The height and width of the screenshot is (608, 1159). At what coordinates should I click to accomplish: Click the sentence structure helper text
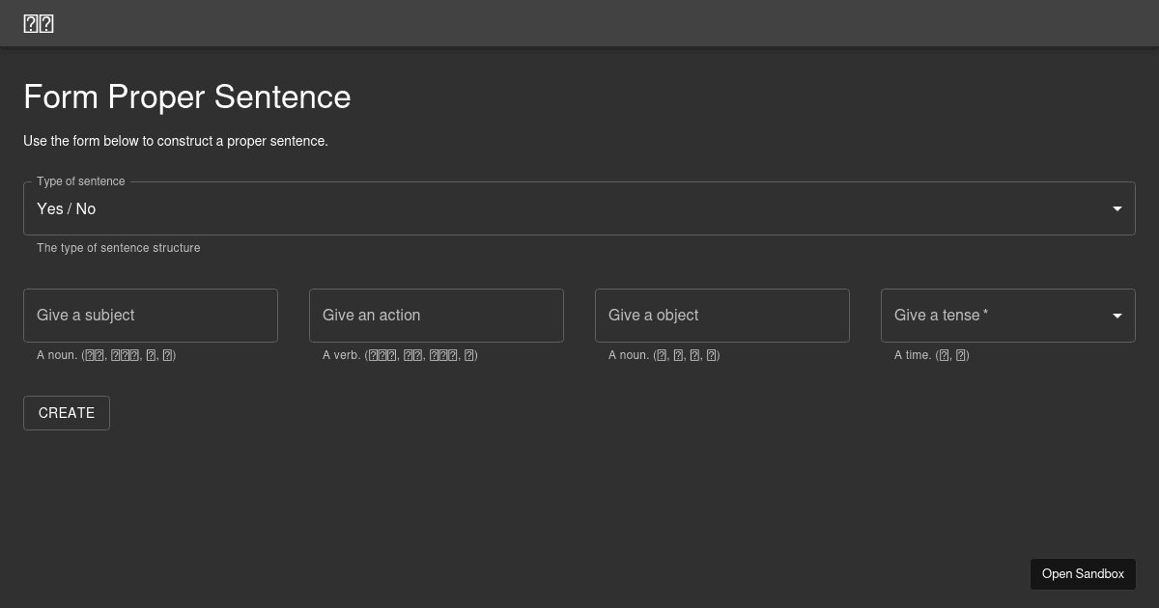[118, 248]
